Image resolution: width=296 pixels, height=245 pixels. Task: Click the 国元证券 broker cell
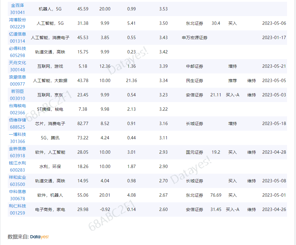pos(195,152)
